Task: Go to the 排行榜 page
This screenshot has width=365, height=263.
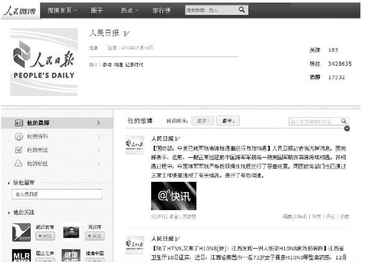Action: [161, 10]
